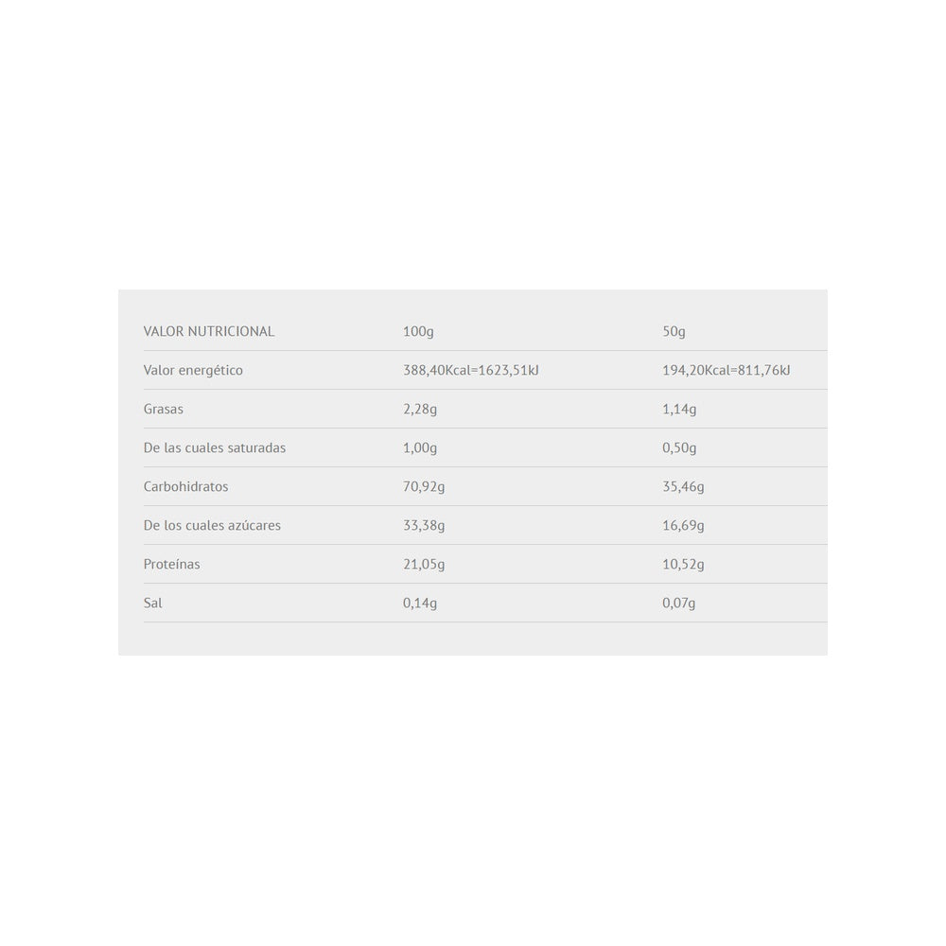This screenshot has width=946, height=946.
Task: Click the Carbohidratos row label
Action: 185,486
